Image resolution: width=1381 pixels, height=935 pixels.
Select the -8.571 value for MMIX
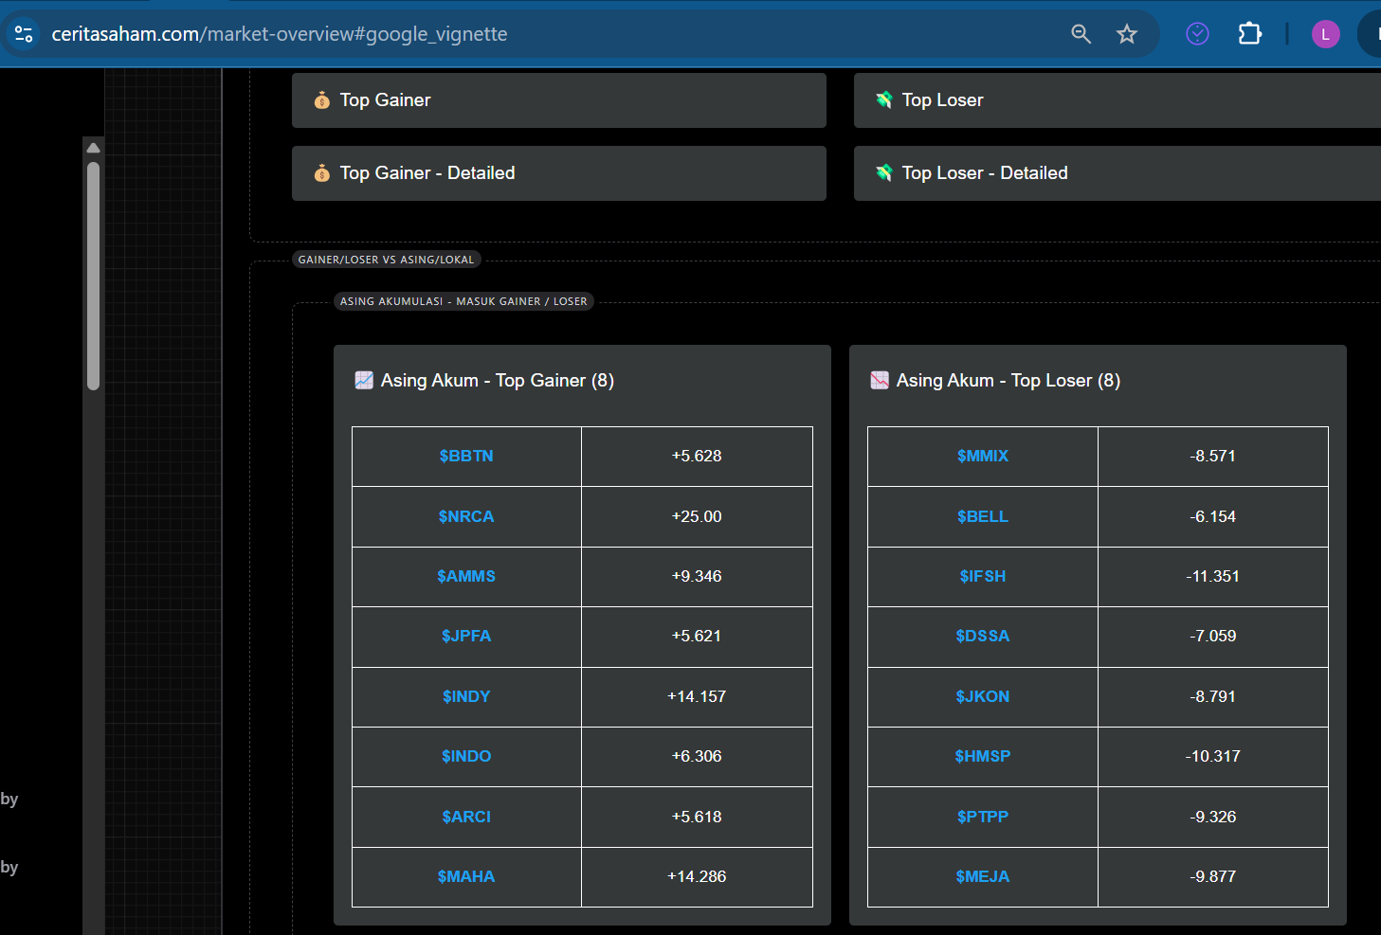tap(1213, 456)
